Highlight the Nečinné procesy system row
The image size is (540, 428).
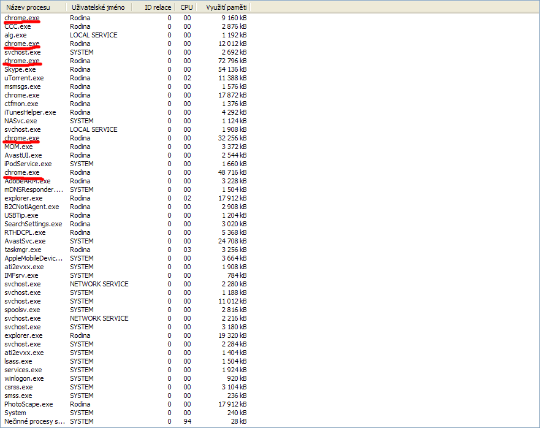tap(34, 421)
